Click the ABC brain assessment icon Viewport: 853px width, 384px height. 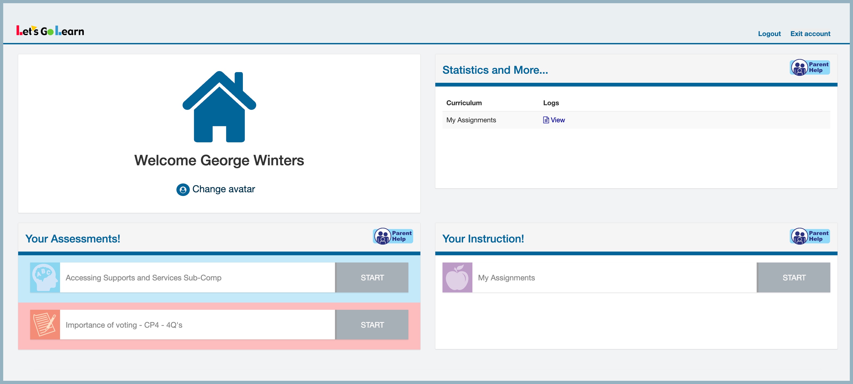tap(45, 277)
